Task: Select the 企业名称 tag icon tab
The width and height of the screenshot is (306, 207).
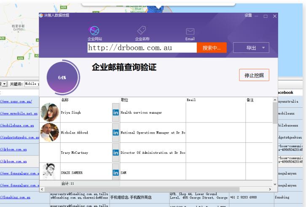Action: [142, 33]
